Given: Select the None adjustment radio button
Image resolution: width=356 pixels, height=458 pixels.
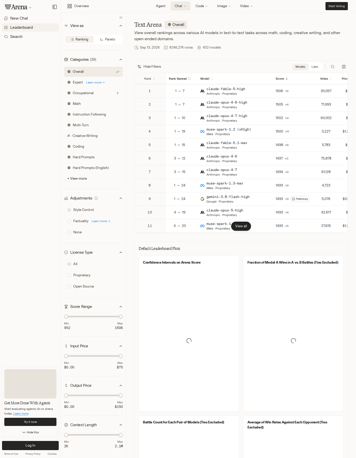Looking at the screenshot, I should pos(69,232).
